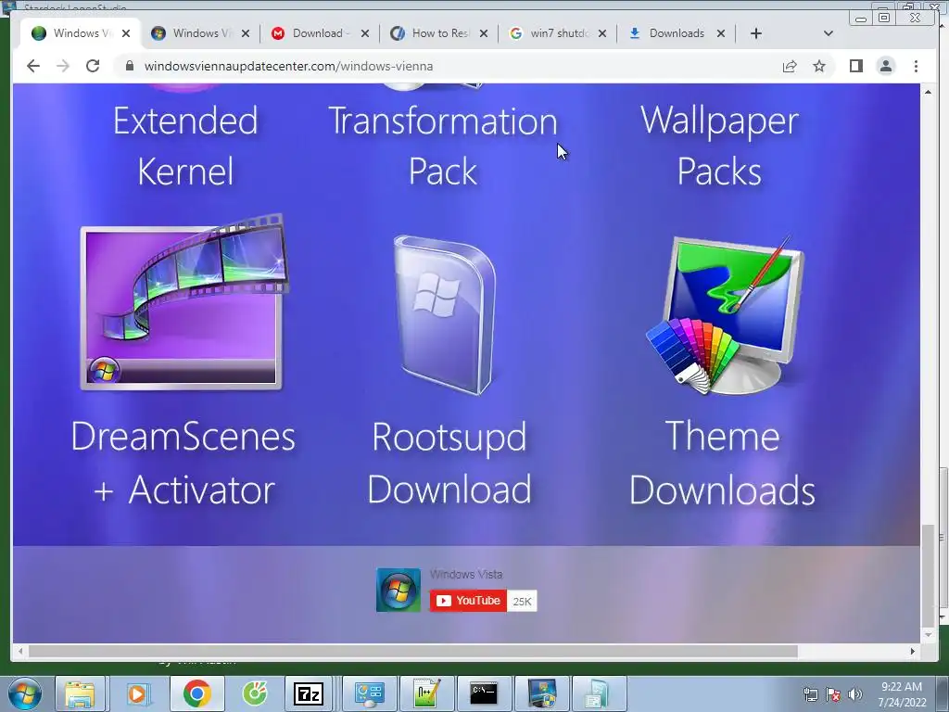Open Windows Media Player from taskbar

click(x=137, y=693)
